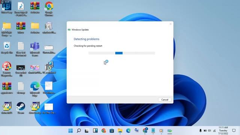Open the network icon in the system tray

pos(214,130)
